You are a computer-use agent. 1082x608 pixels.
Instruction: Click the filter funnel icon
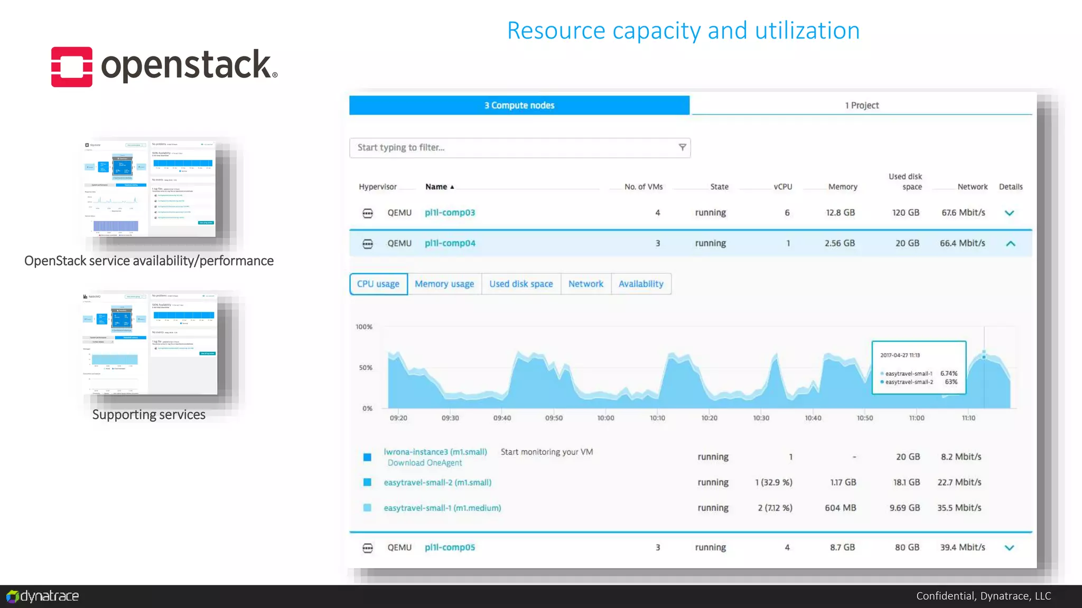click(682, 147)
